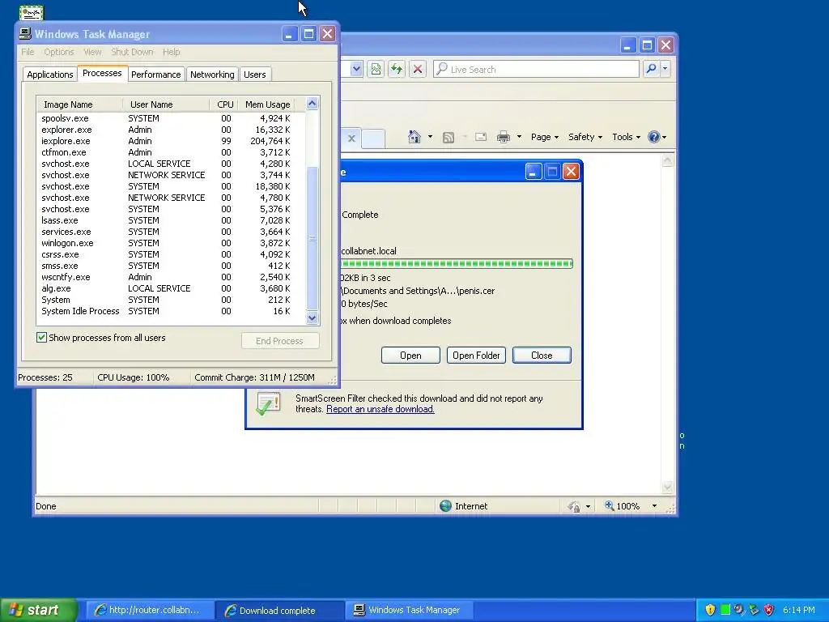Image resolution: width=829 pixels, height=622 pixels.
Task: Click the yellow security shield tray icon
Action: click(x=710, y=610)
